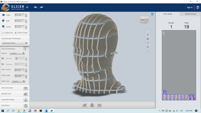Click the undo arrow in header
The width and height of the screenshot is (201, 113).
tap(35, 7)
